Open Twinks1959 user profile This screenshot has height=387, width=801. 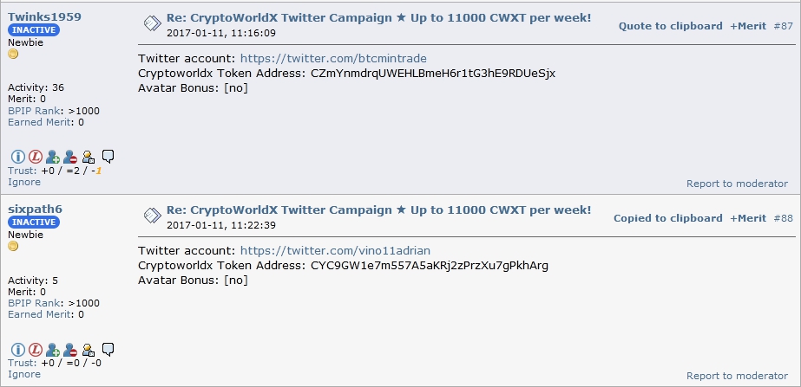(x=44, y=16)
